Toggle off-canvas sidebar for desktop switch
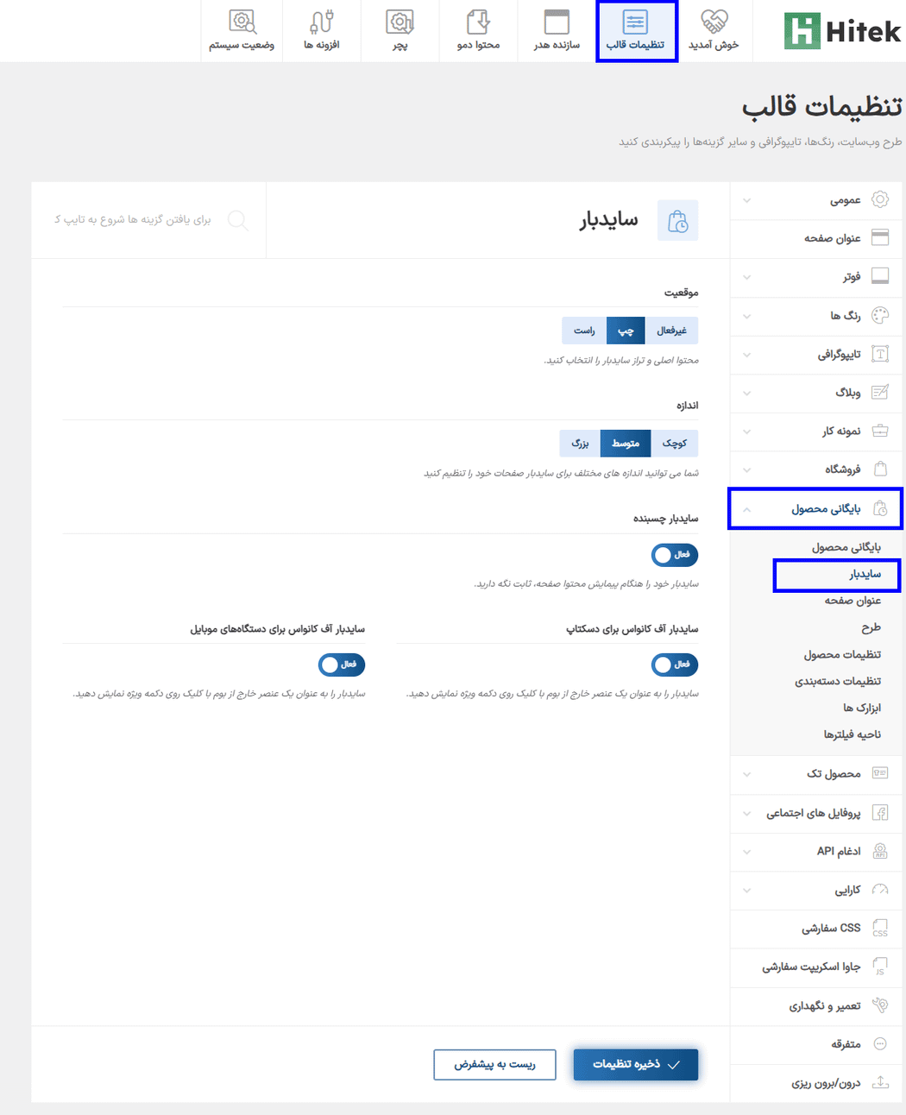The height and width of the screenshot is (1115, 906). coord(675,665)
